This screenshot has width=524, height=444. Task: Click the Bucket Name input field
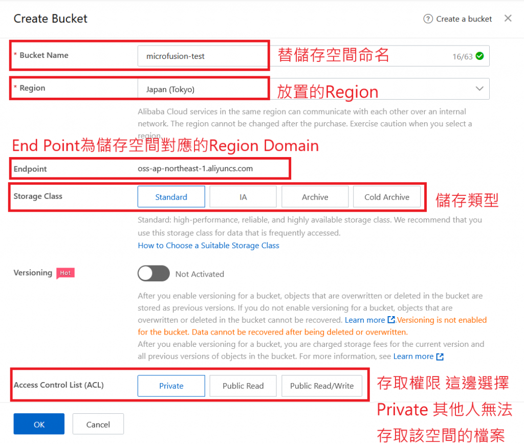314,56
